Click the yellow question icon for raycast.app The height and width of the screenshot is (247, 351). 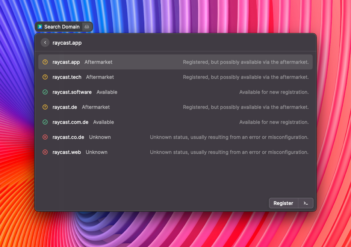pos(45,62)
